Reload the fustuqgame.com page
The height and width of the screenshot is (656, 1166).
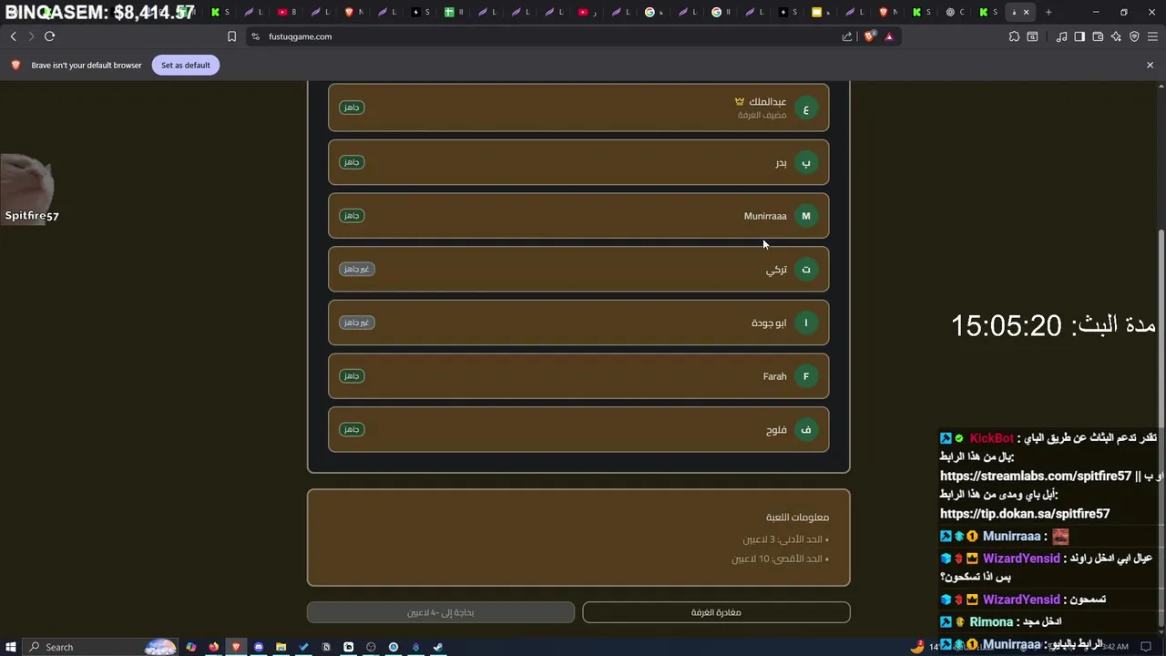point(49,36)
